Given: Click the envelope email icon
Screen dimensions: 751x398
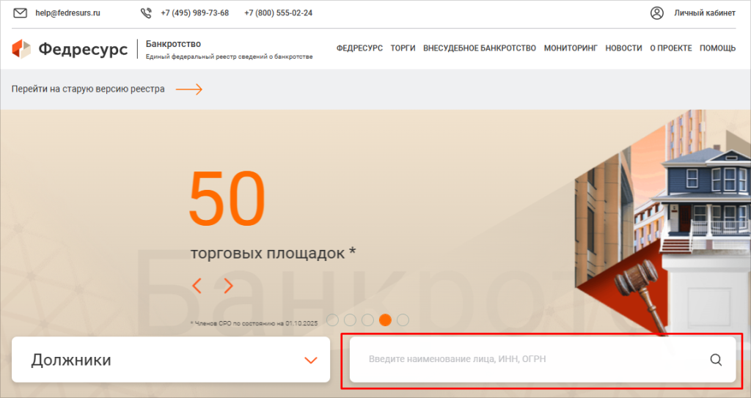Looking at the screenshot, I should pyautogui.click(x=21, y=13).
